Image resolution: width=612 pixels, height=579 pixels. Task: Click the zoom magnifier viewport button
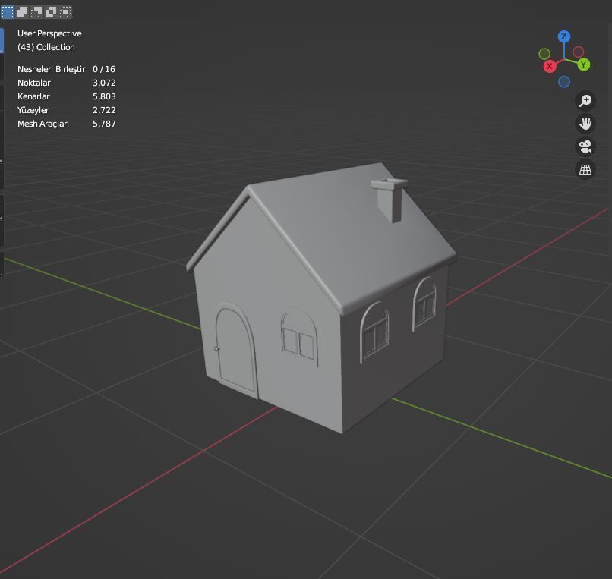(x=585, y=101)
